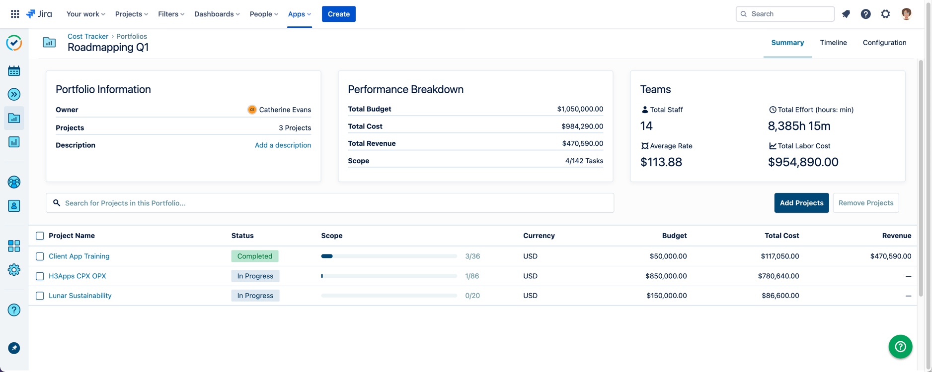
Task: Click the Revenue column header
Action: [x=897, y=236]
